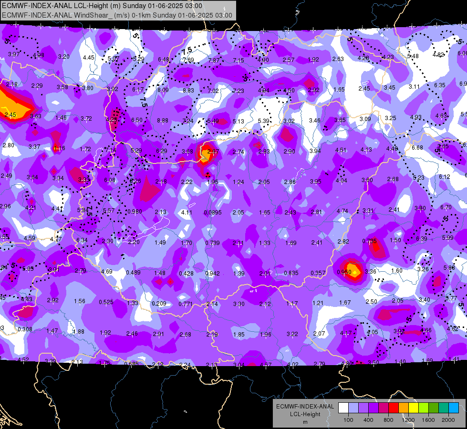Click the lime green legend swatch
Image resolution: width=467 pixels, height=429 pixels.
pyautogui.click(x=424, y=408)
